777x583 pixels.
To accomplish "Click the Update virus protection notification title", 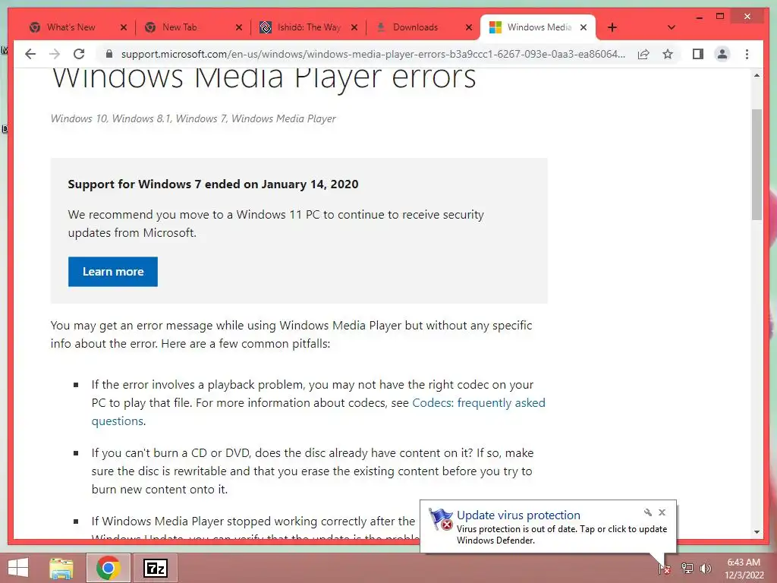I will [x=518, y=515].
